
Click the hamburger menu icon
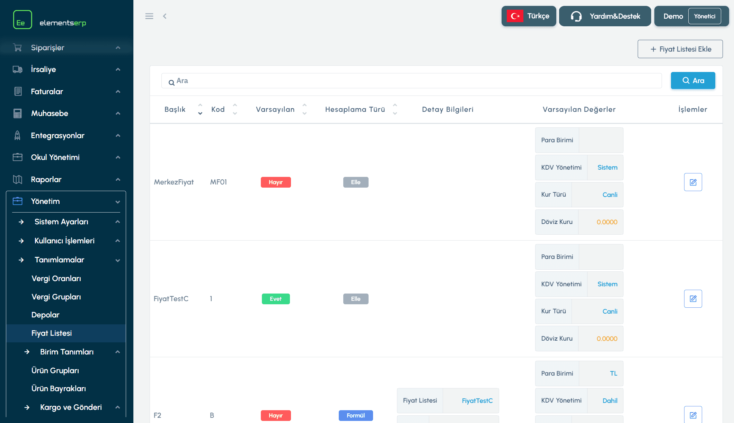pos(149,16)
